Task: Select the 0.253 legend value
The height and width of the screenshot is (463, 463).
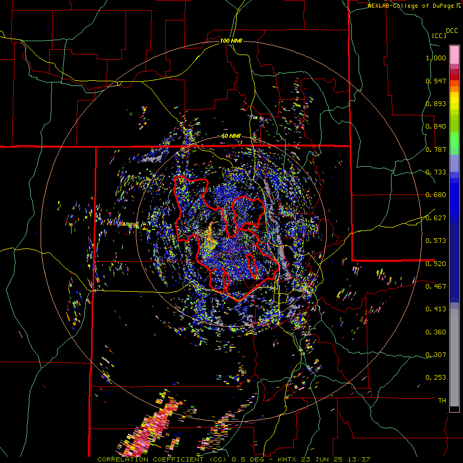Action: (436, 378)
